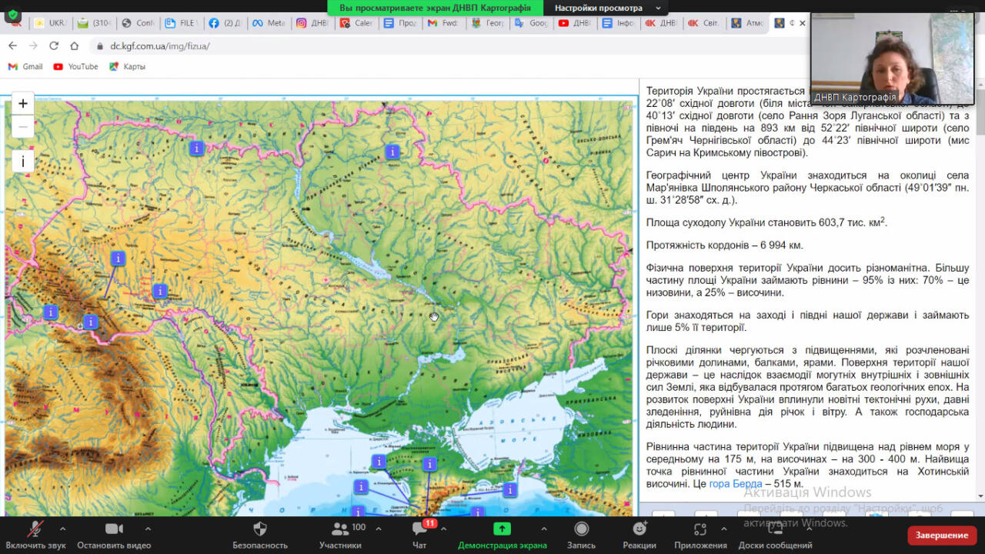Click the screen viewing notice banner
This screenshot has width=985, height=554.
pos(435,8)
